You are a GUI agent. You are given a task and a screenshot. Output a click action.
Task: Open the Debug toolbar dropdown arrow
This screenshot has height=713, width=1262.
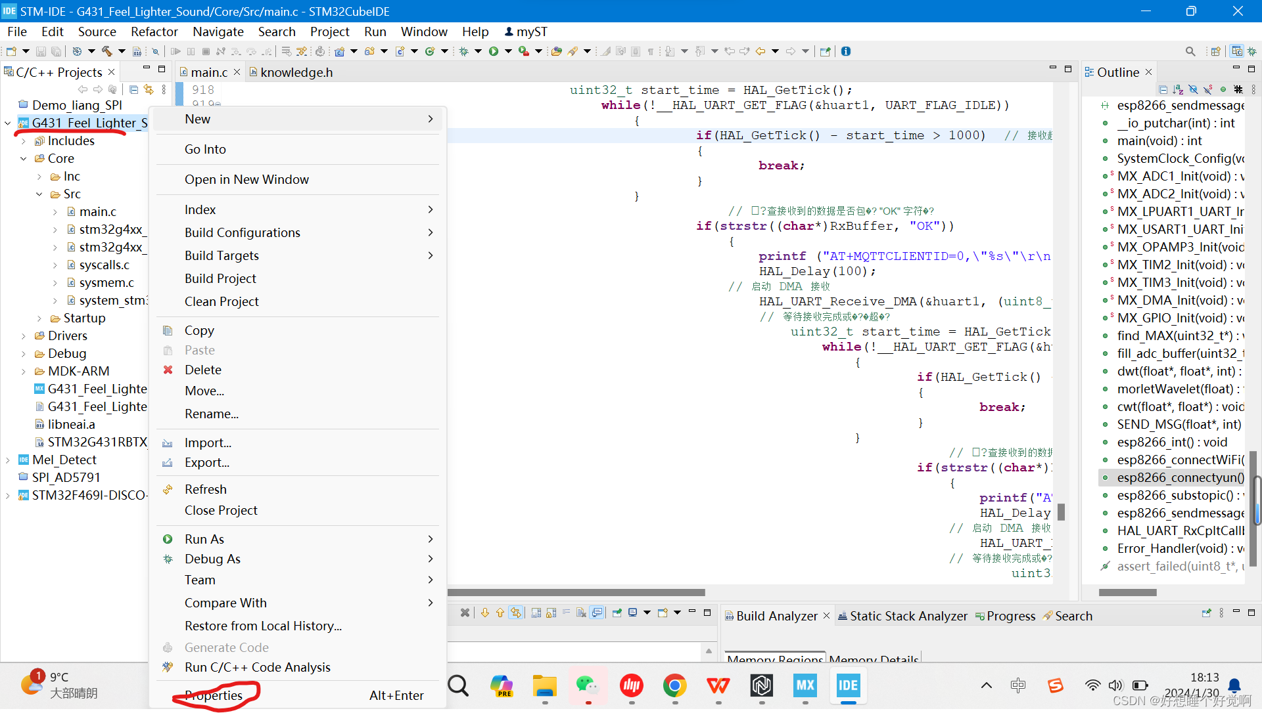[x=478, y=51]
